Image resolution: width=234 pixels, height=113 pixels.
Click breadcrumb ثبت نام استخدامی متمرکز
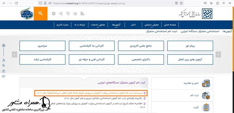(161, 31)
